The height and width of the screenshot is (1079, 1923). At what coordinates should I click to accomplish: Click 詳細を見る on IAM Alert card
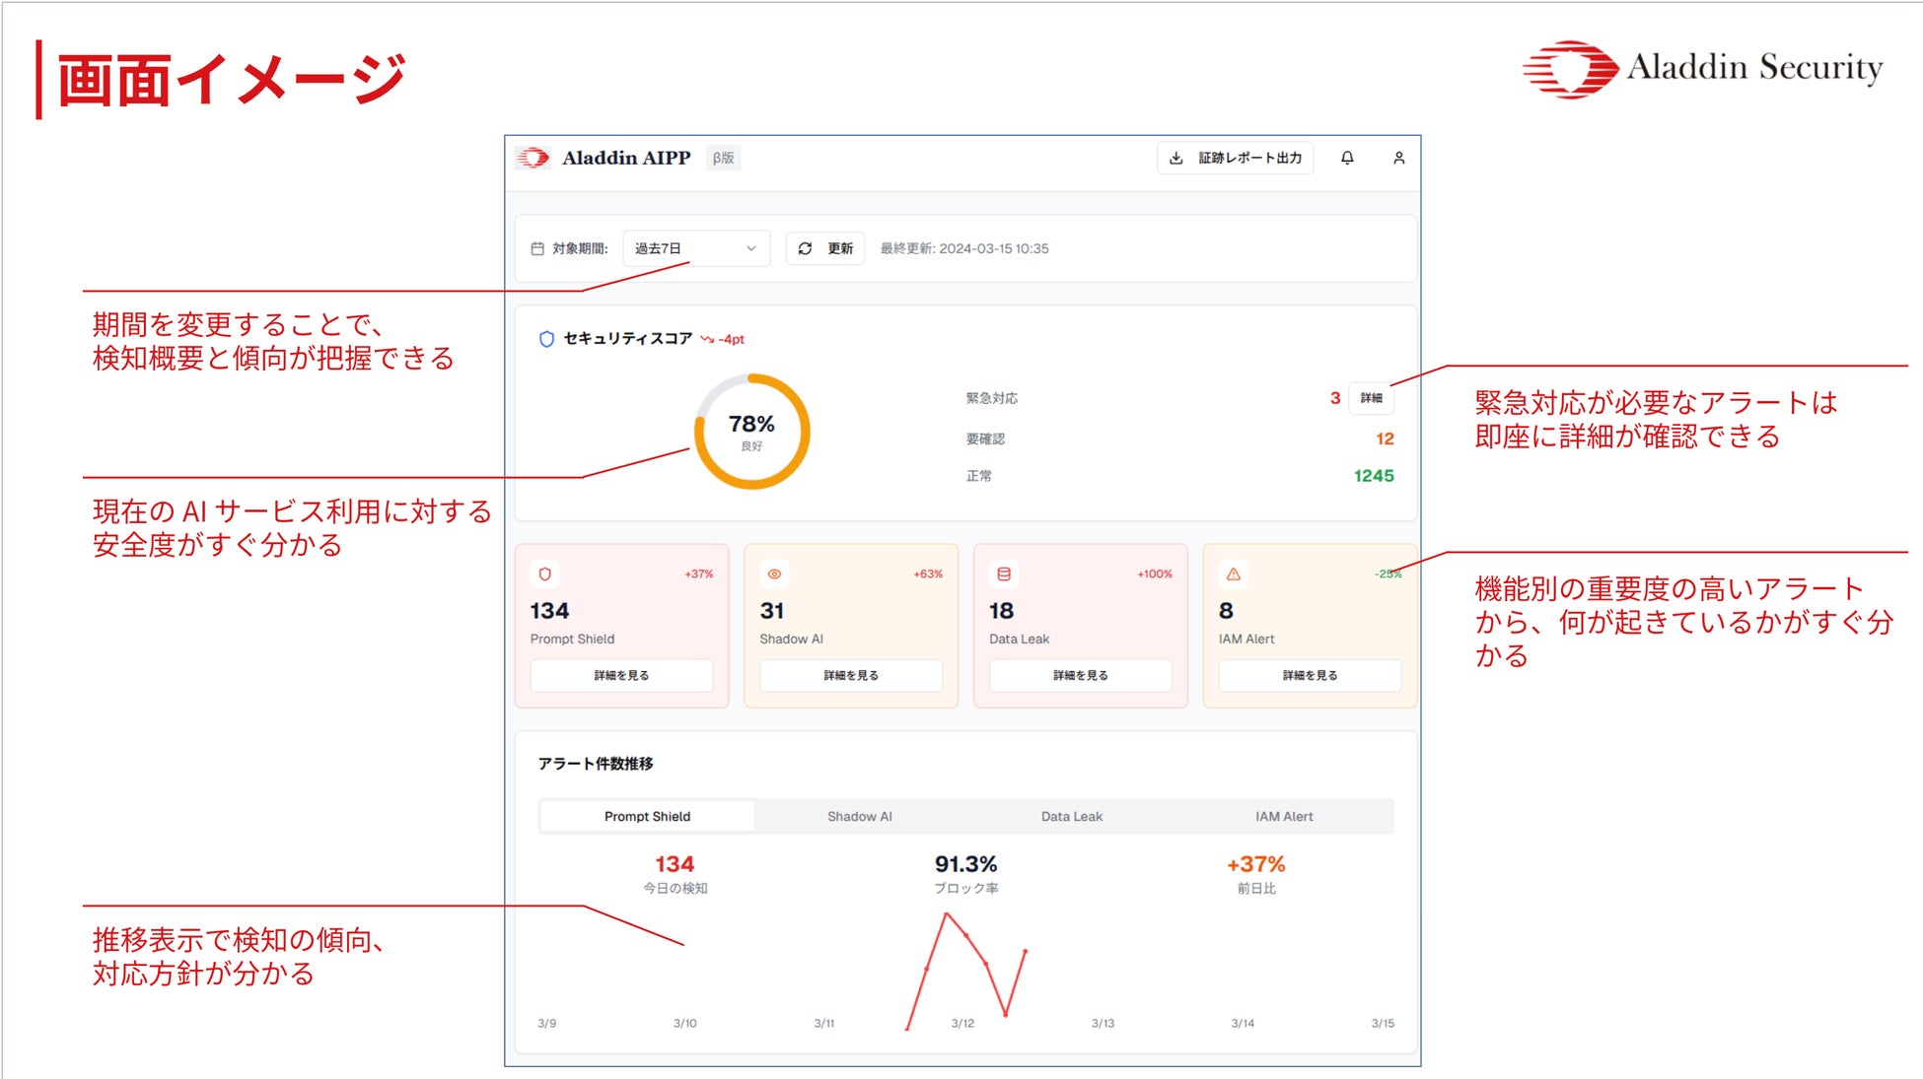tap(1309, 675)
